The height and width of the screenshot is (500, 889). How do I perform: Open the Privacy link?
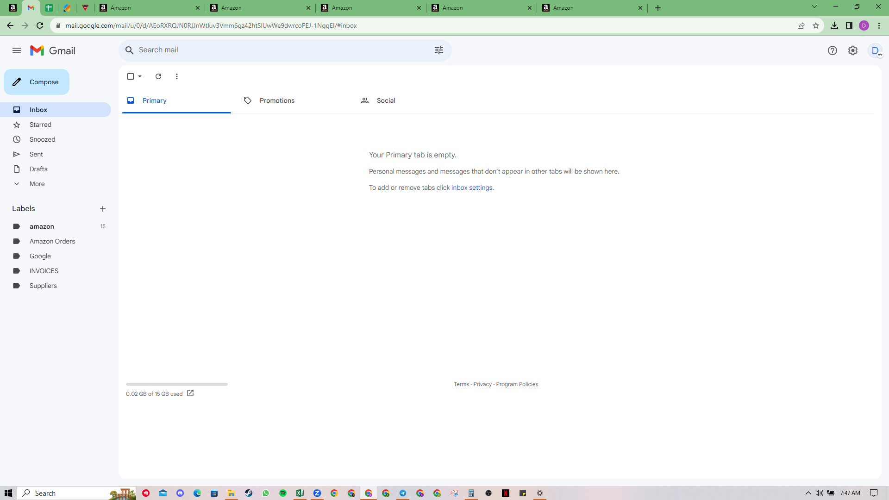[x=482, y=384]
